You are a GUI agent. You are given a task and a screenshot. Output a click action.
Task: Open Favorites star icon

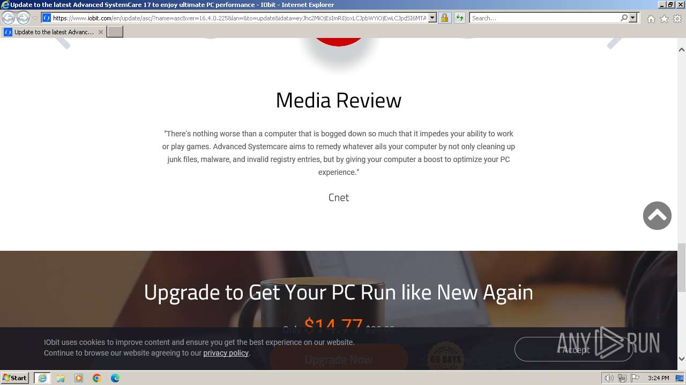(664, 19)
